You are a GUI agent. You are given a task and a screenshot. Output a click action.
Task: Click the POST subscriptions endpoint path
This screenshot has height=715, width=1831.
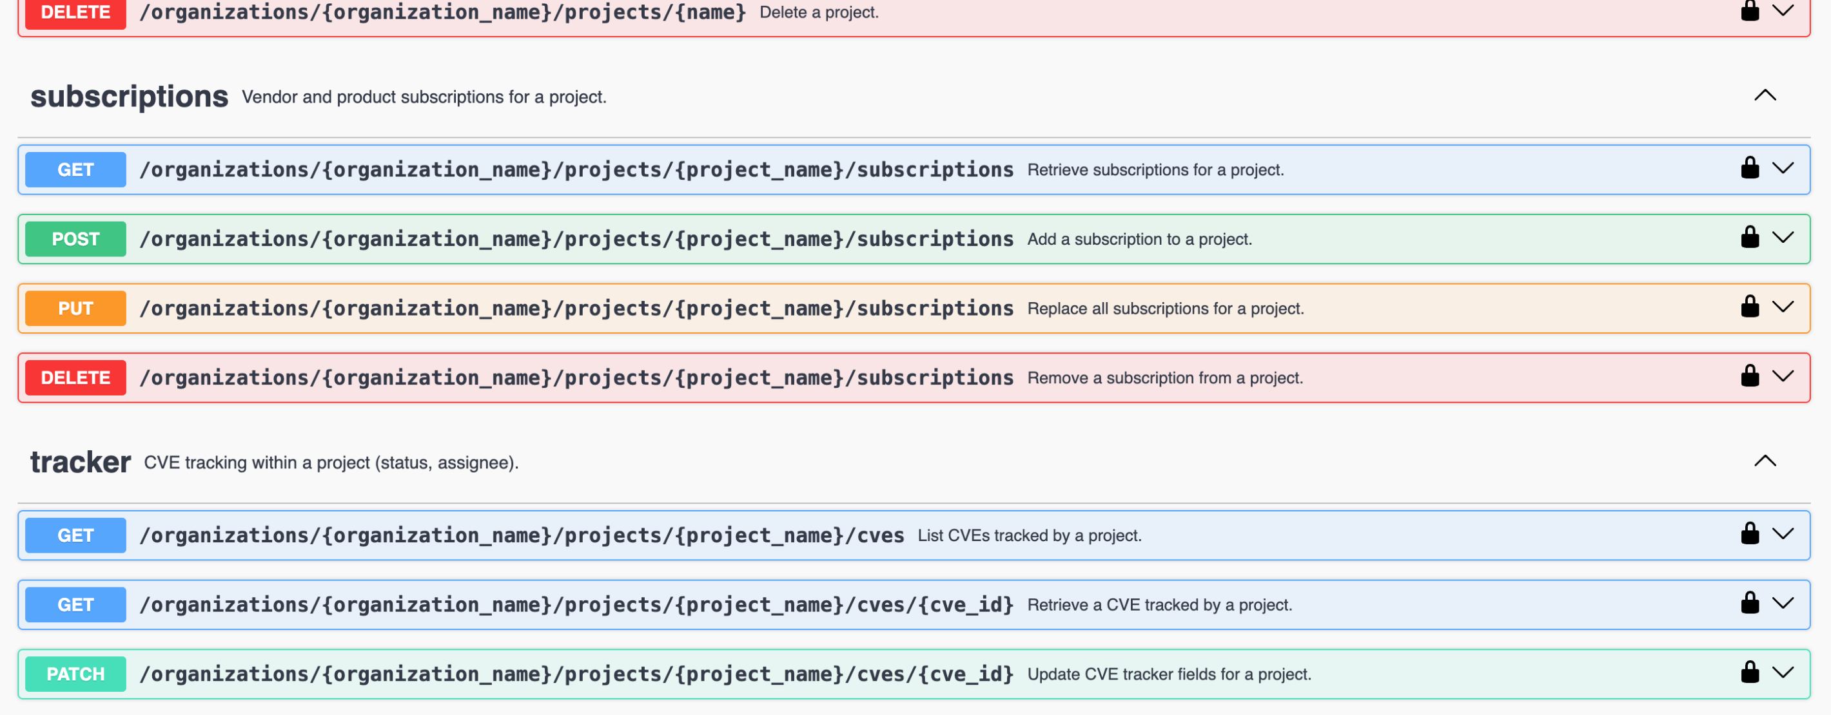tap(576, 239)
